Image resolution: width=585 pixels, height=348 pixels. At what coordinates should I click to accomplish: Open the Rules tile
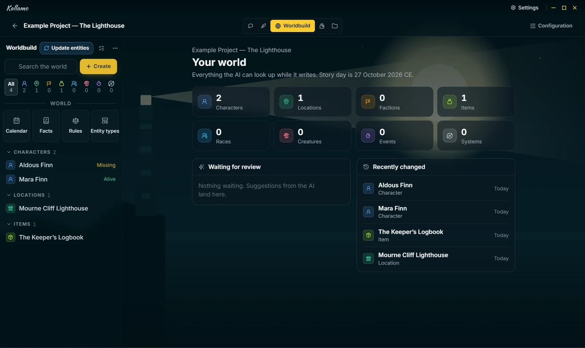pyautogui.click(x=75, y=126)
